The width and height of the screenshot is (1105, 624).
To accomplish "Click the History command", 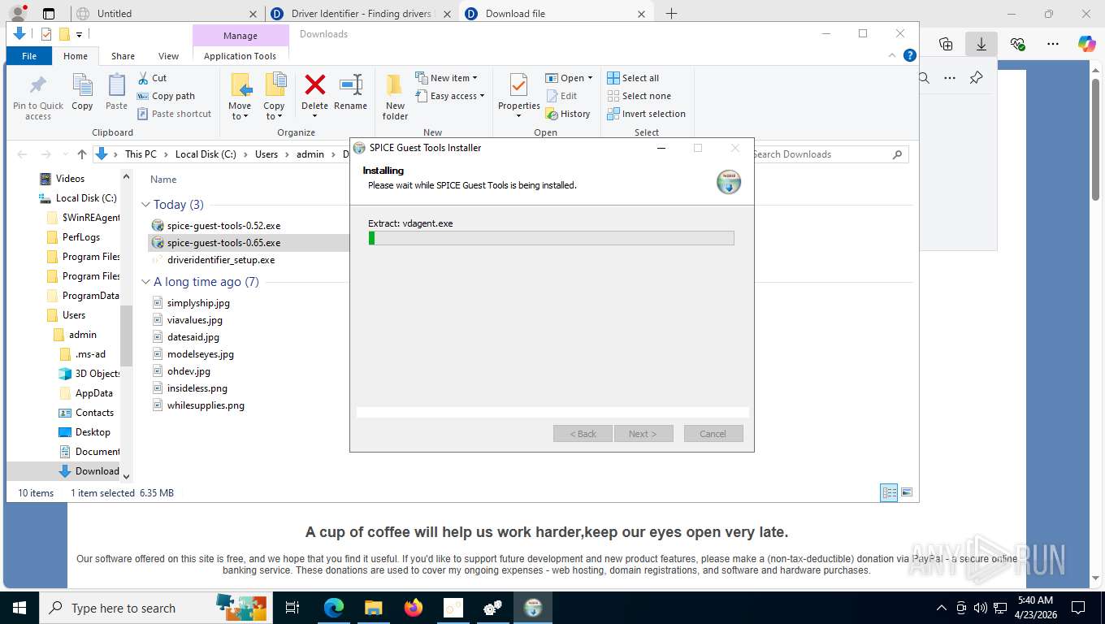I will pyautogui.click(x=568, y=114).
